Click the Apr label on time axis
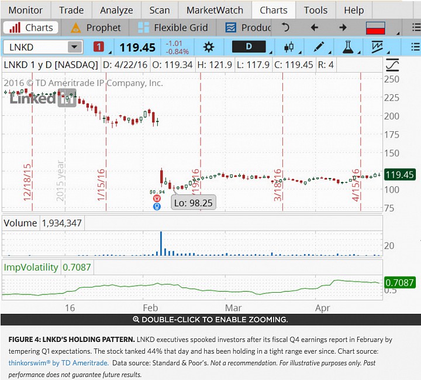The image size is (421, 380). click(322, 308)
